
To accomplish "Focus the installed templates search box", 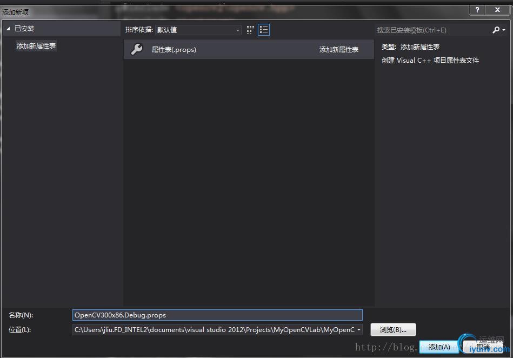I will coord(432,30).
